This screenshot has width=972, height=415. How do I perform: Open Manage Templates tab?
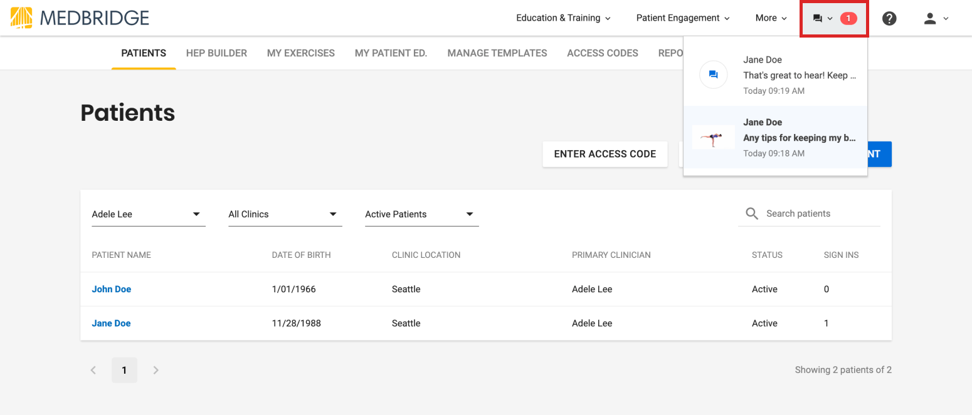[497, 53]
